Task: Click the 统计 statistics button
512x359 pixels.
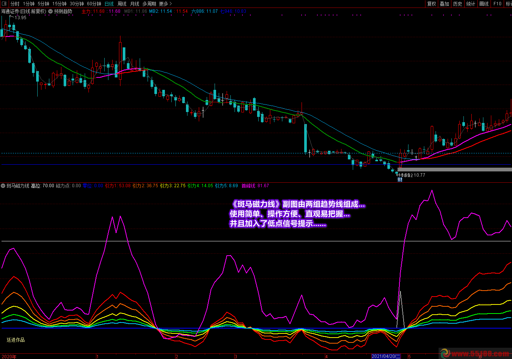Action: click(471, 4)
